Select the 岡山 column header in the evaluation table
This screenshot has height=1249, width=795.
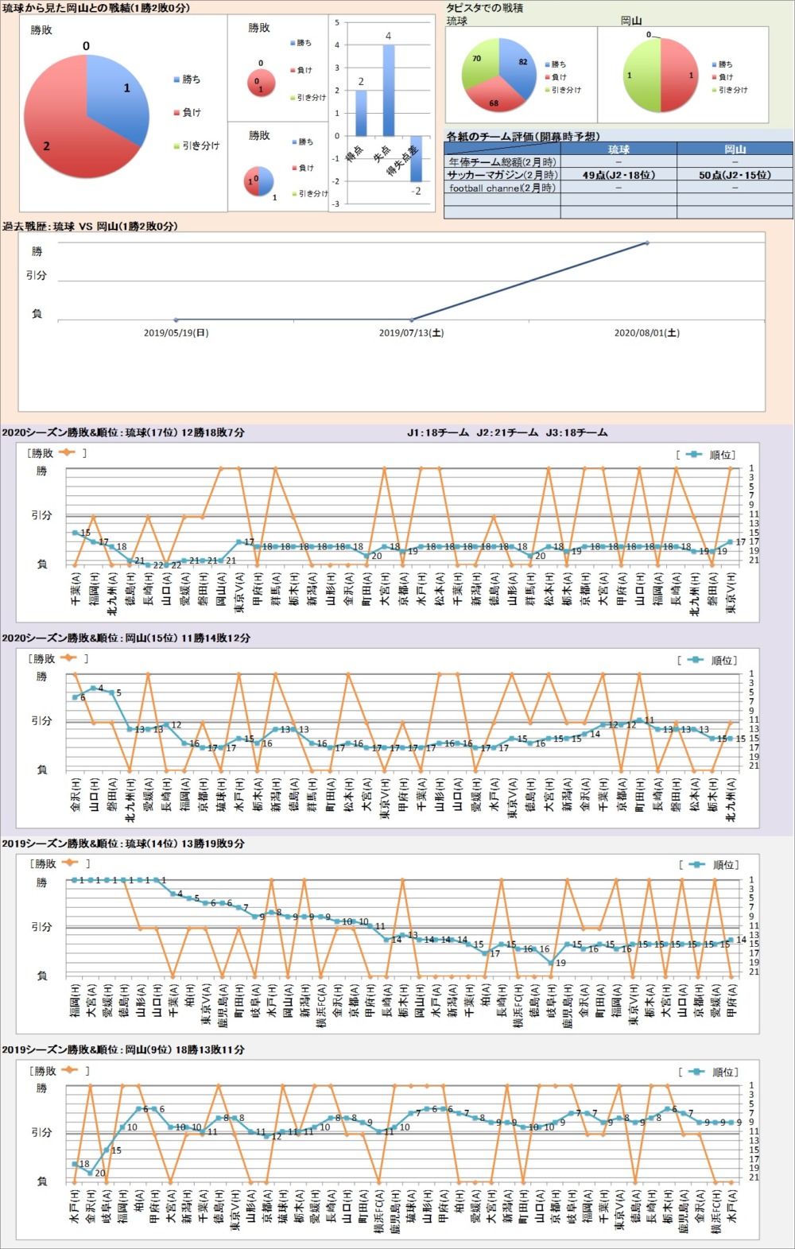click(x=735, y=149)
